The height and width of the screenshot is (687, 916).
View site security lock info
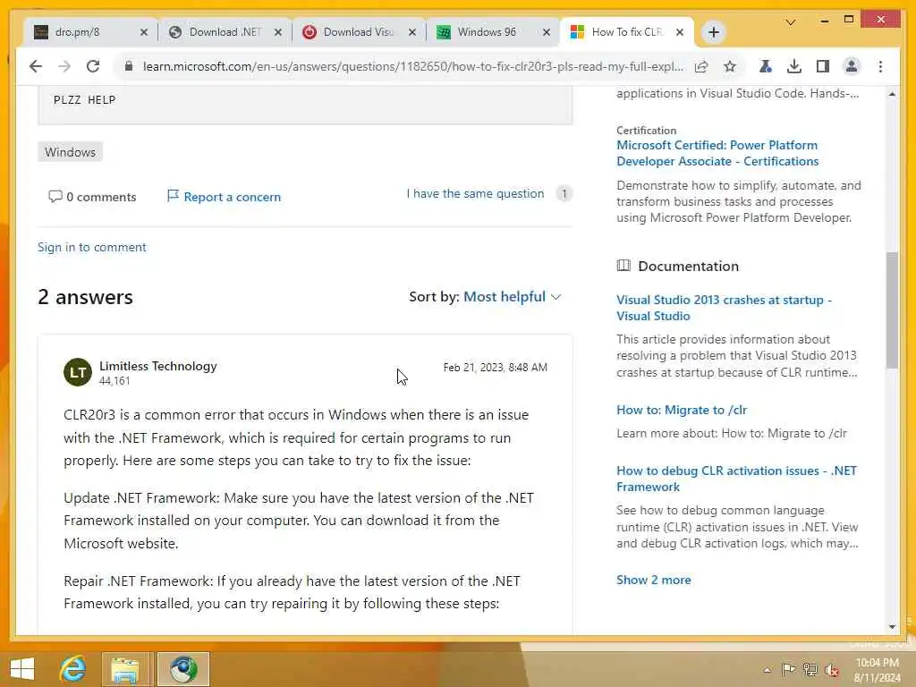[x=129, y=66]
